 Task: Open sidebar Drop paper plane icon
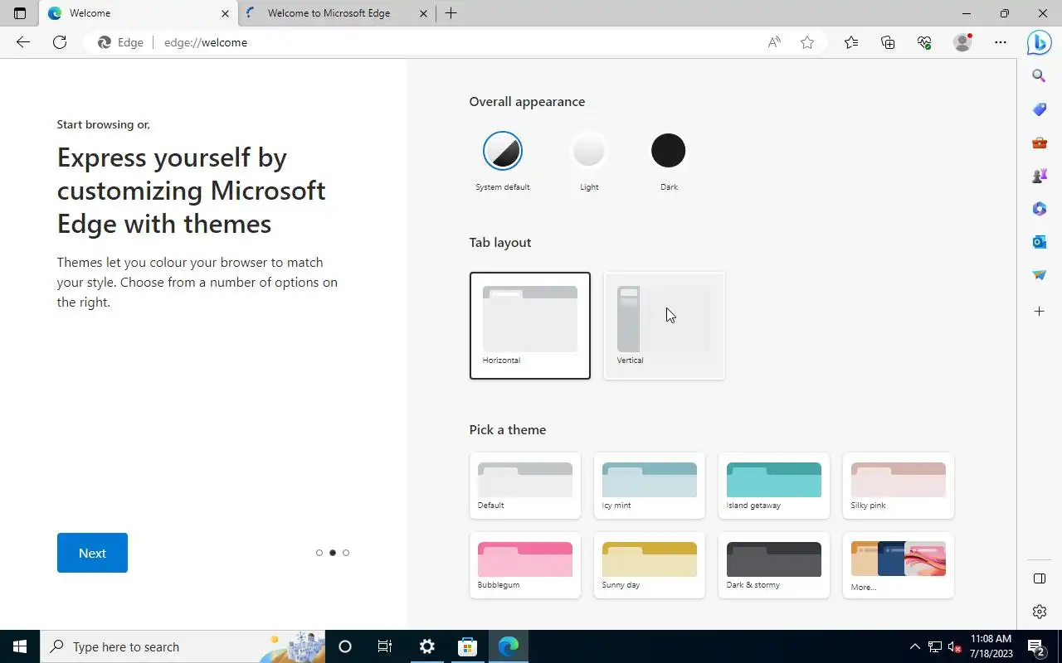[x=1039, y=275]
